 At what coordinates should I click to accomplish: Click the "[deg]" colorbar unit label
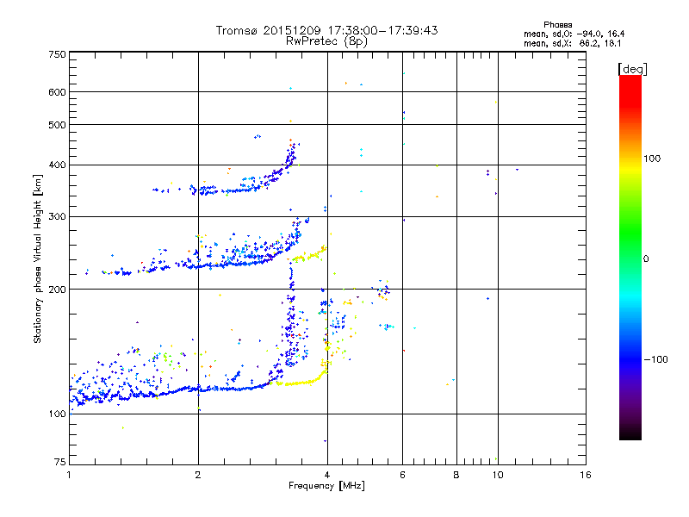[x=632, y=69]
